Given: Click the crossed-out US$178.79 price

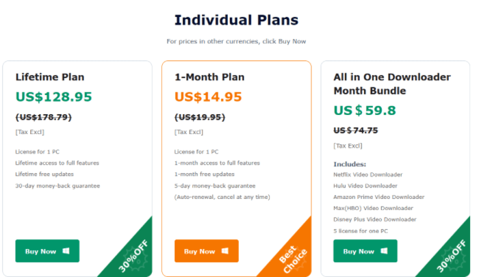Looking at the screenshot, I should tap(43, 117).
